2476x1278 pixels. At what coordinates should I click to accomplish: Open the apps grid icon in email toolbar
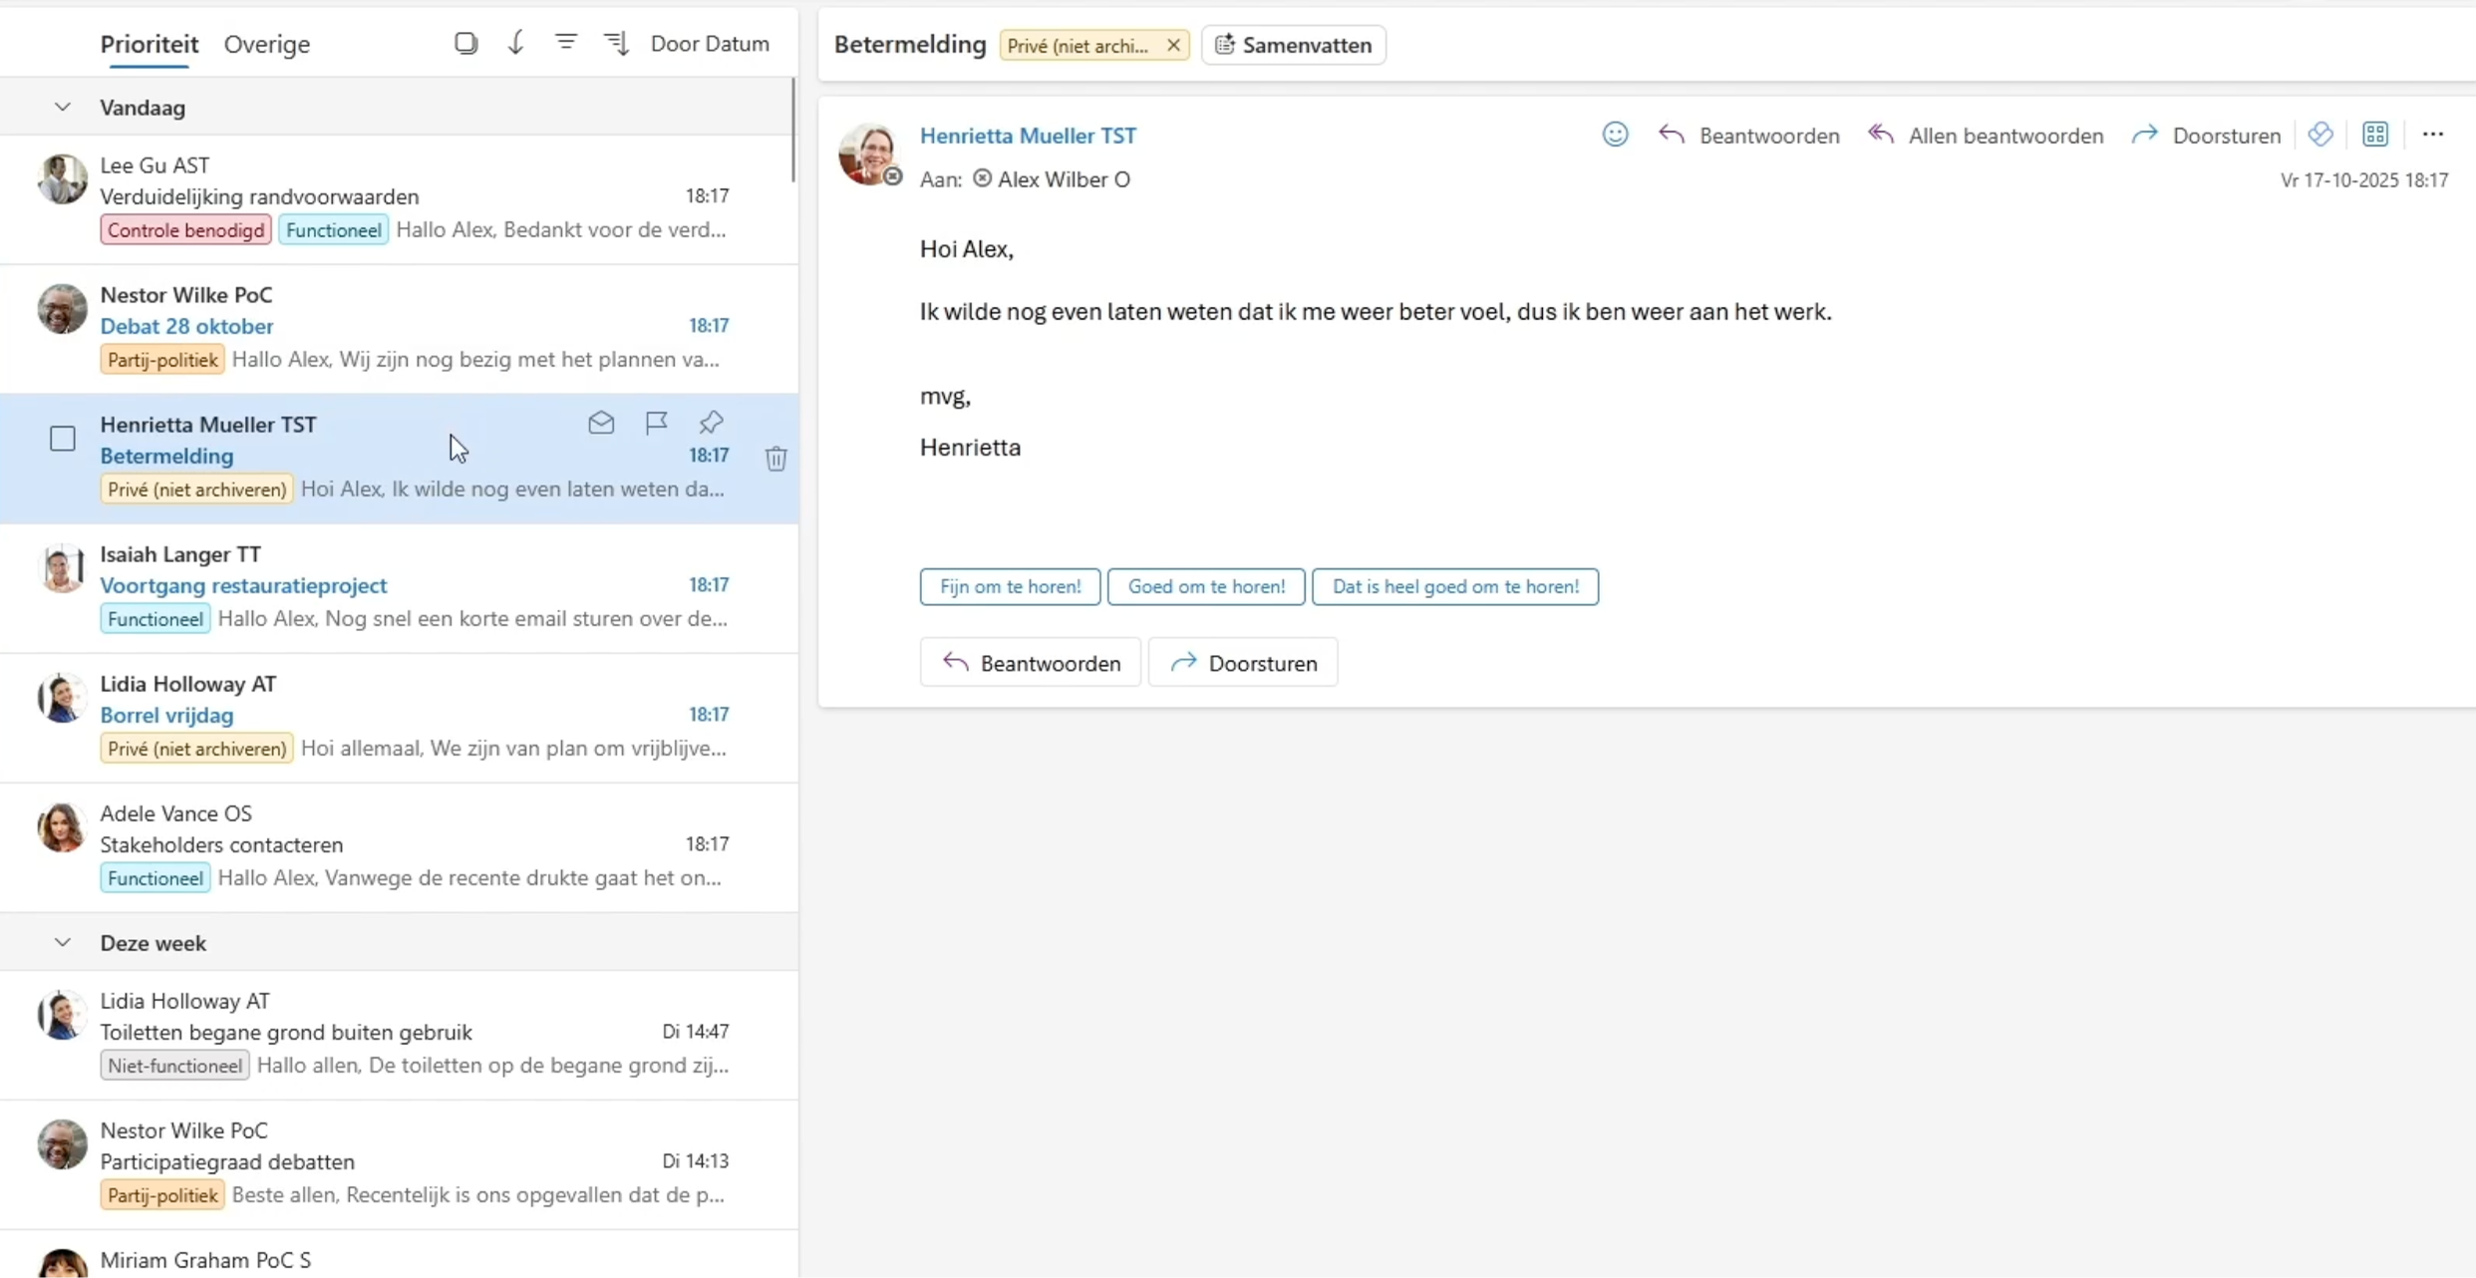click(2374, 135)
